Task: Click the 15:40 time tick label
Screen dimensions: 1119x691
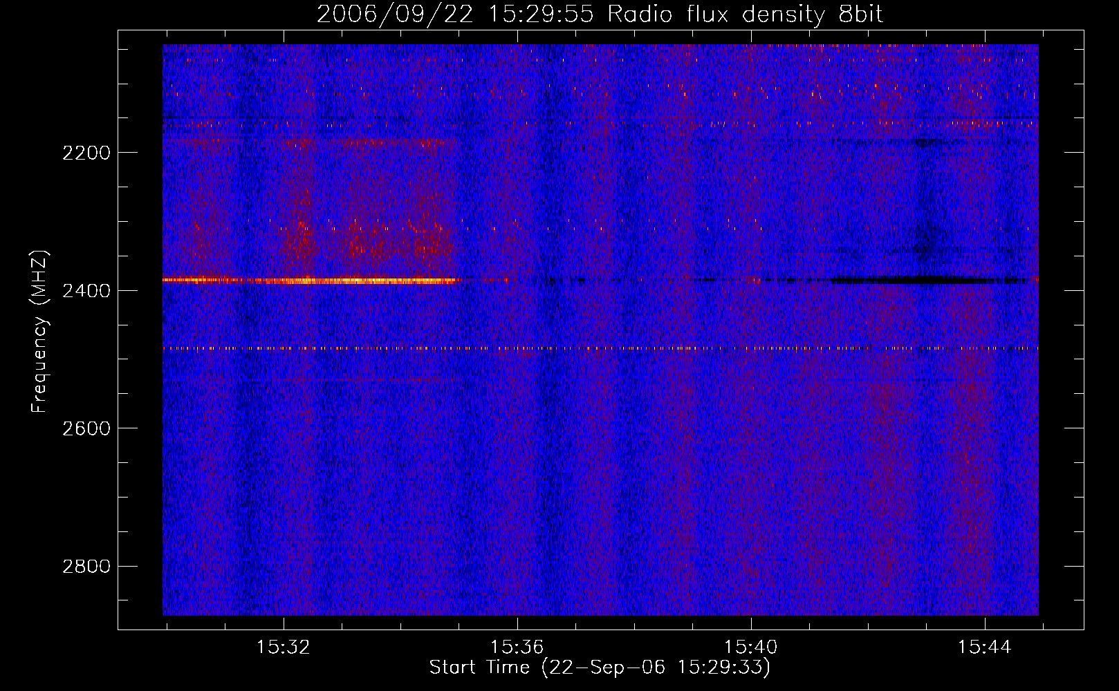Action: pyautogui.click(x=750, y=647)
